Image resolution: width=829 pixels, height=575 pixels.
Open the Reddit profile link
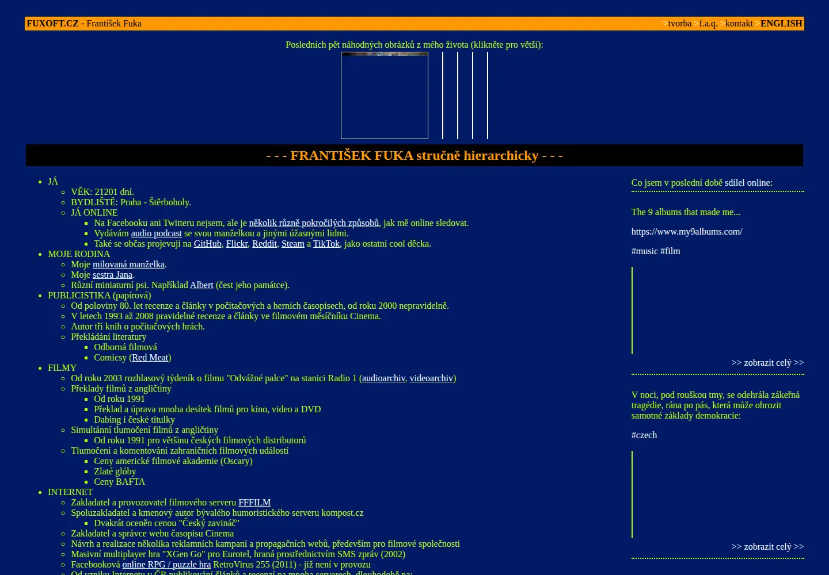(265, 244)
